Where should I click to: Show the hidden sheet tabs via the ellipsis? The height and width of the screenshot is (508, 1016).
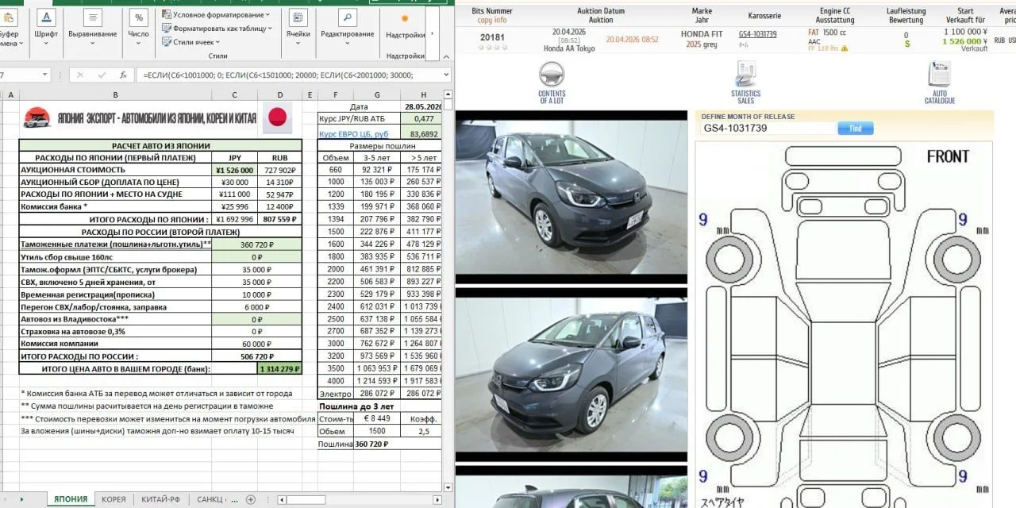234,499
